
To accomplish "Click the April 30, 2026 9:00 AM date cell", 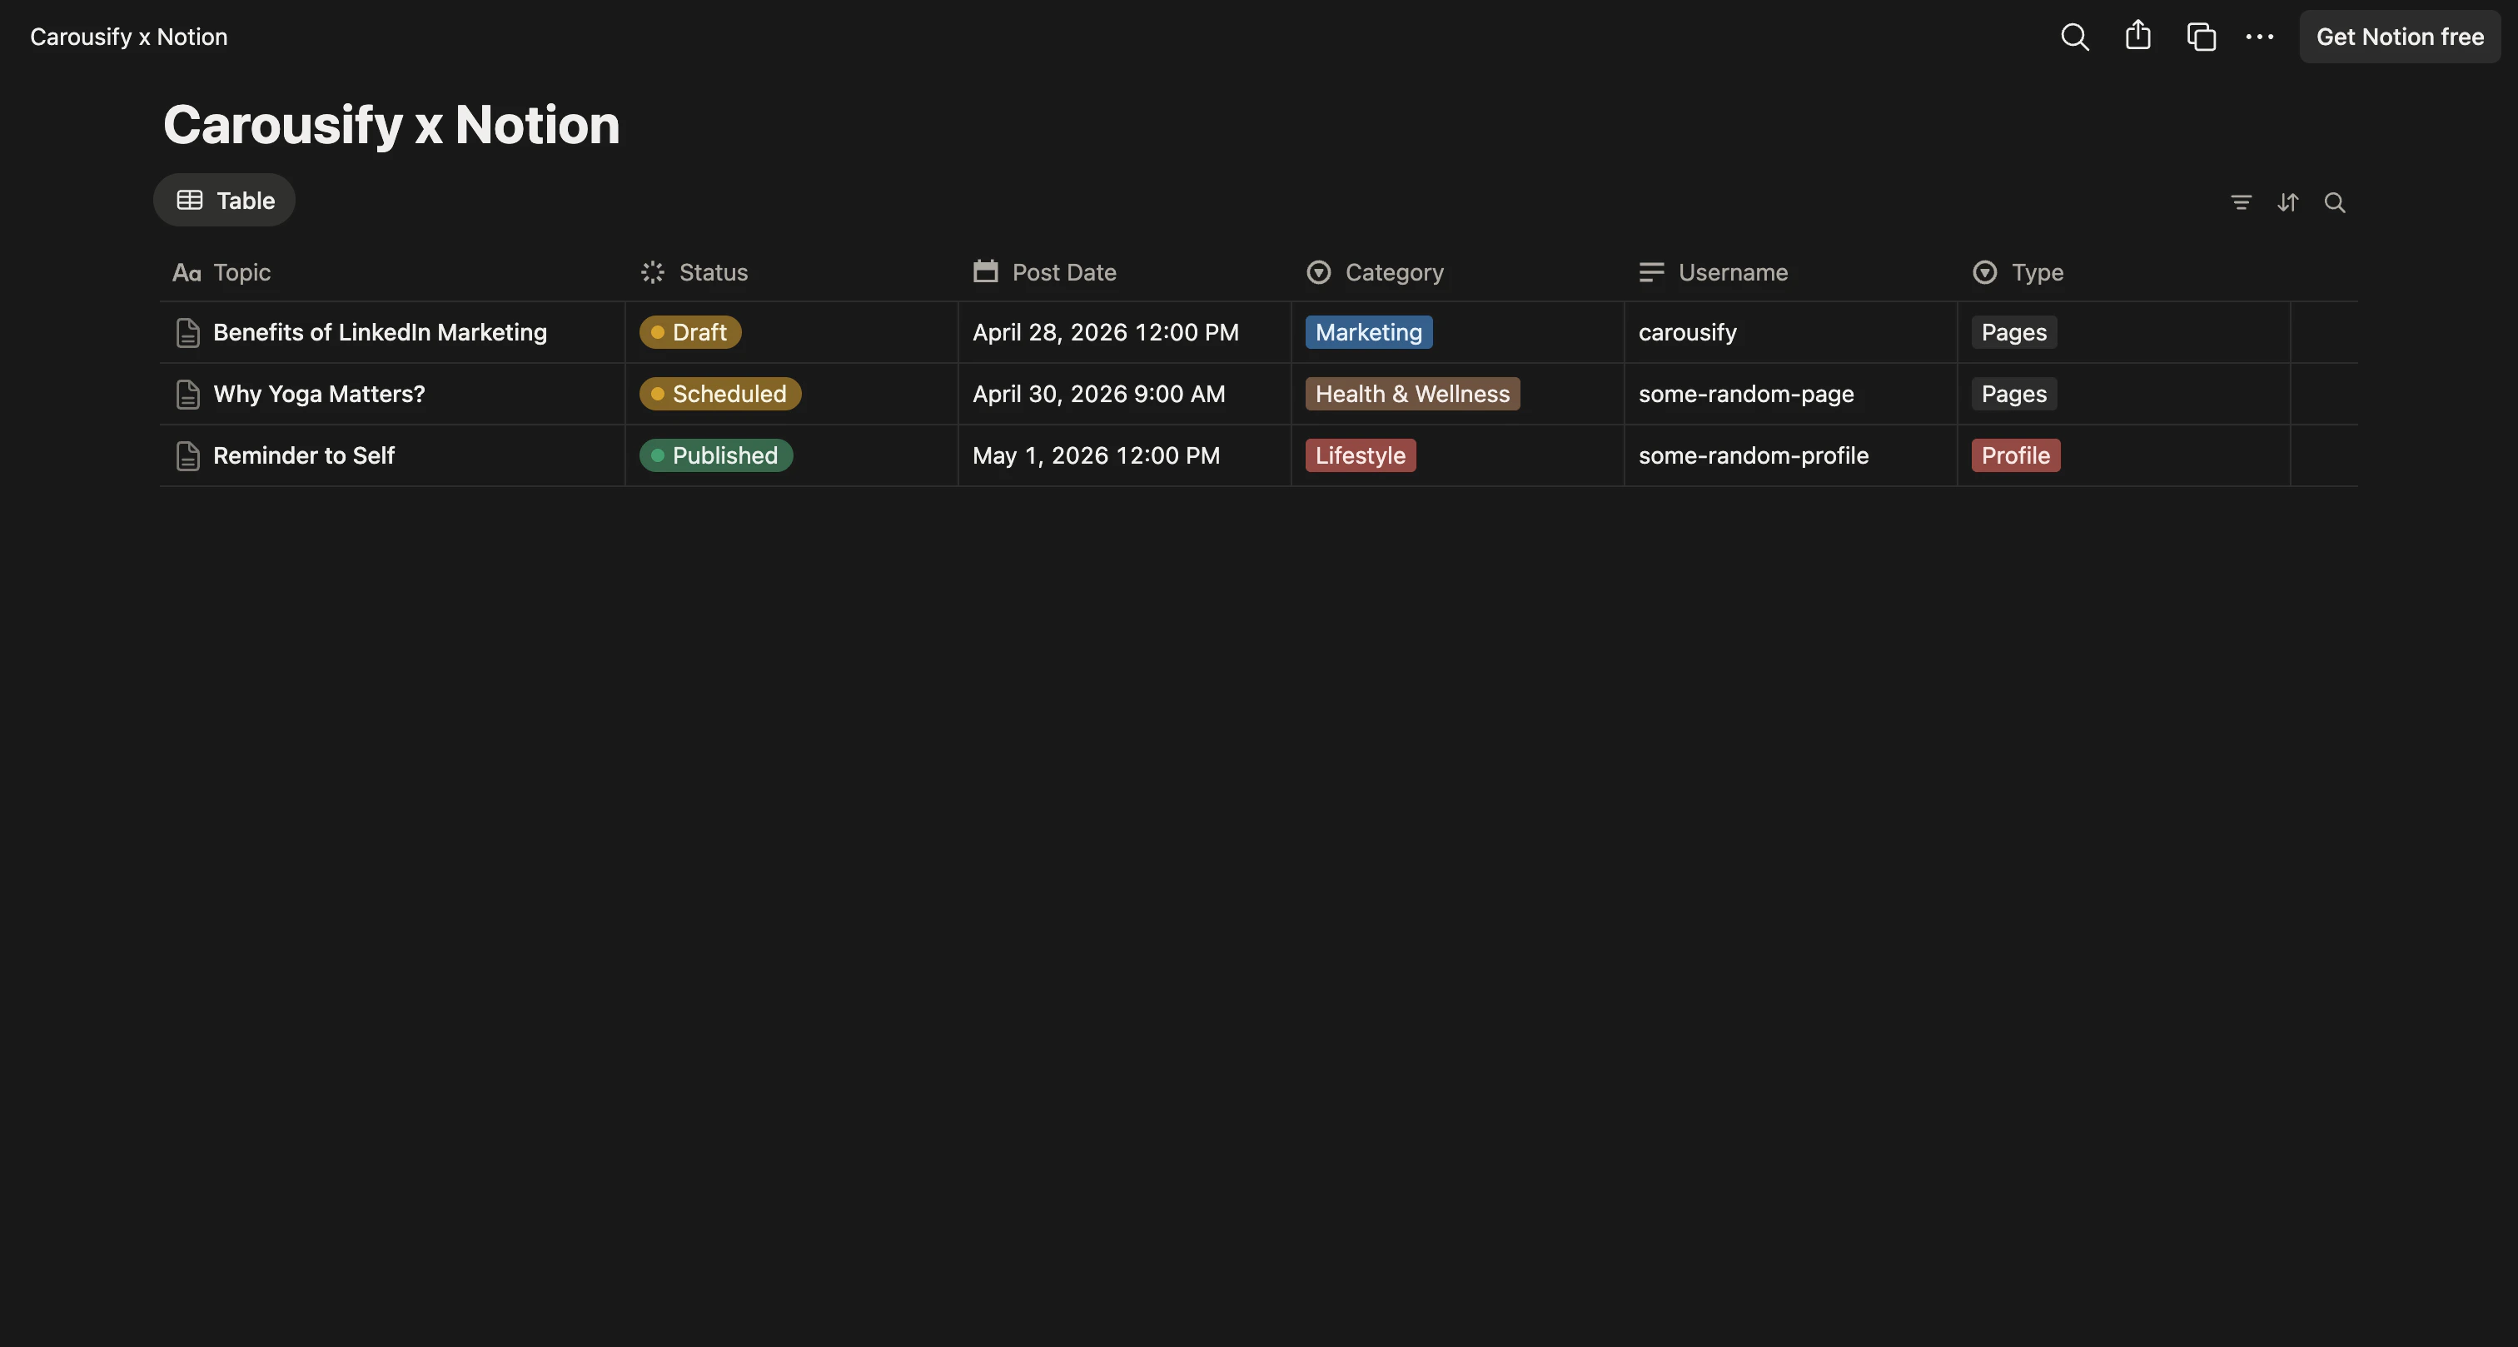I will pyautogui.click(x=1125, y=394).
